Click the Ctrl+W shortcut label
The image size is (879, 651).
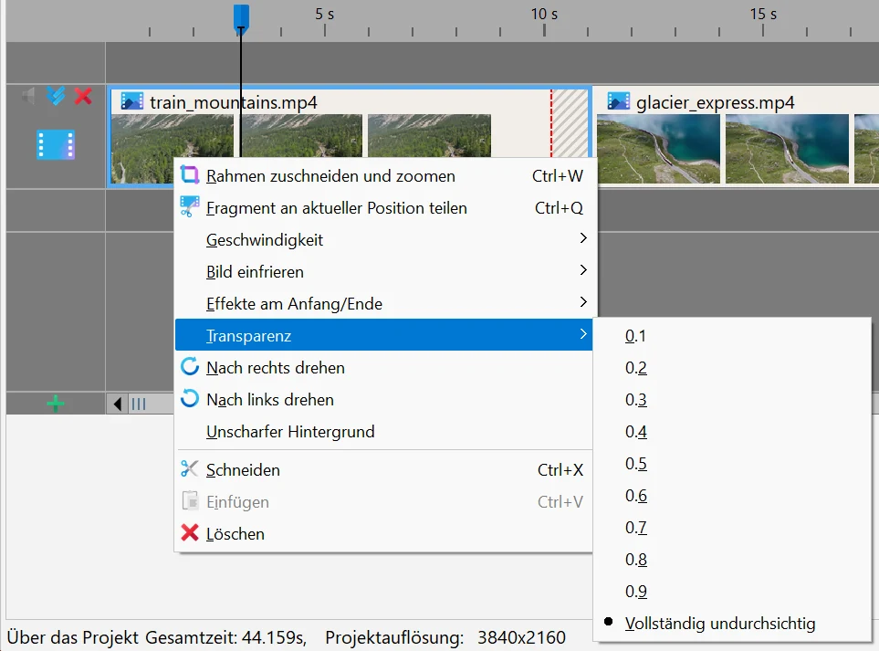coord(557,176)
